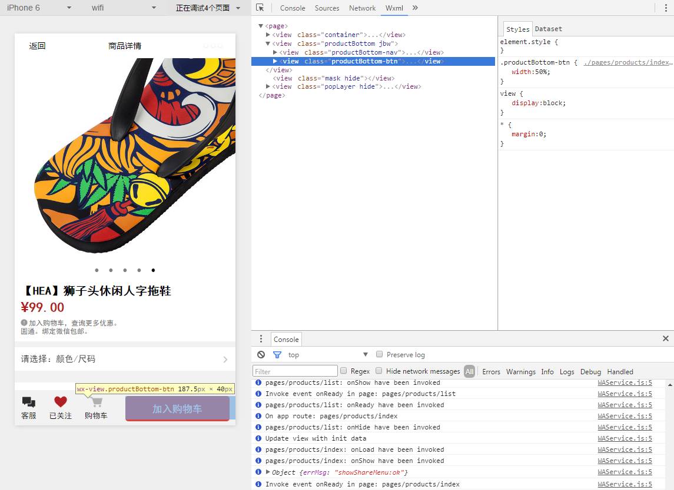Select the fifth carousel dot indicator

coord(153,270)
